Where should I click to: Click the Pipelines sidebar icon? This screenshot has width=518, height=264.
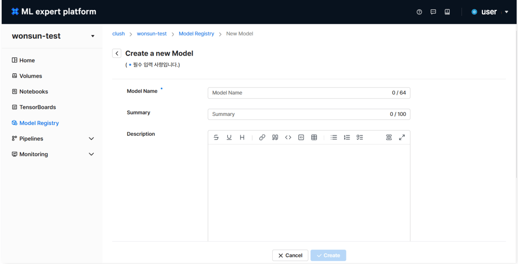pyautogui.click(x=14, y=138)
